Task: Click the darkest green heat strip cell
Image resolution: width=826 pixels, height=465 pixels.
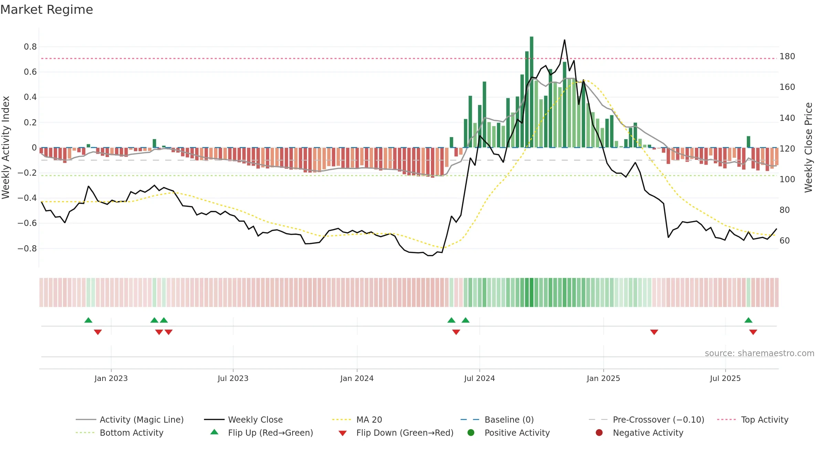Action: point(532,292)
